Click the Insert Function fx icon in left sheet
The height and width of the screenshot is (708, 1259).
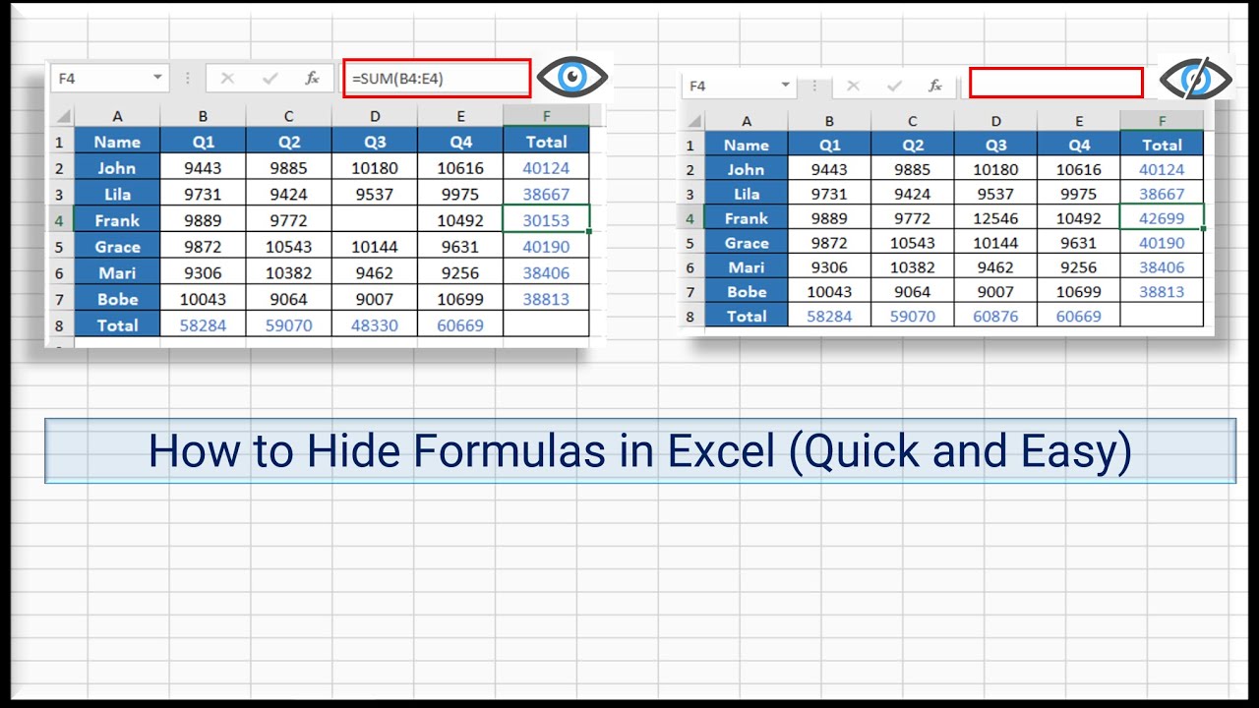312,79
